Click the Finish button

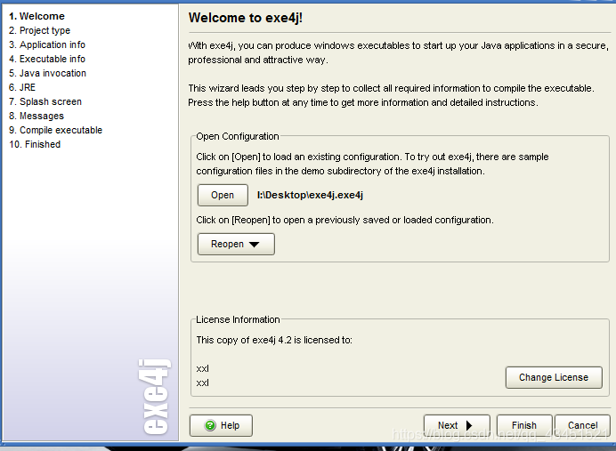pyautogui.click(x=524, y=425)
